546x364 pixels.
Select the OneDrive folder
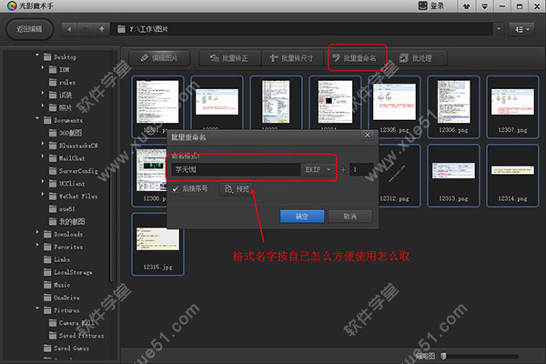[x=62, y=298]
